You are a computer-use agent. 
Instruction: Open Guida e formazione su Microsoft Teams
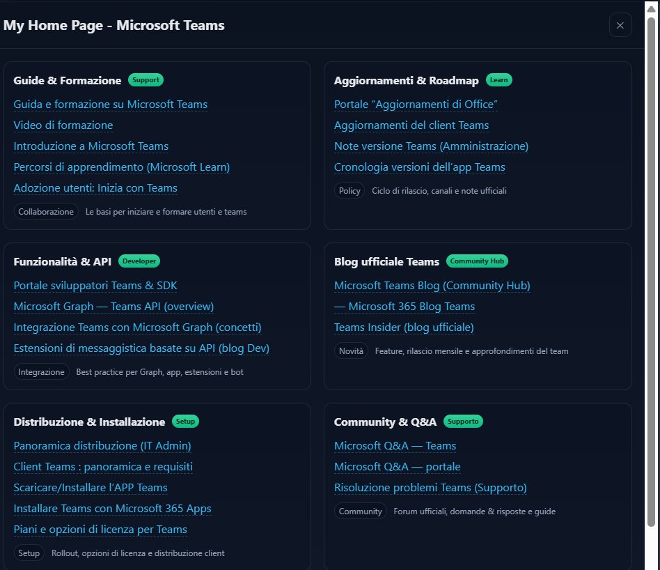(110, 104)
